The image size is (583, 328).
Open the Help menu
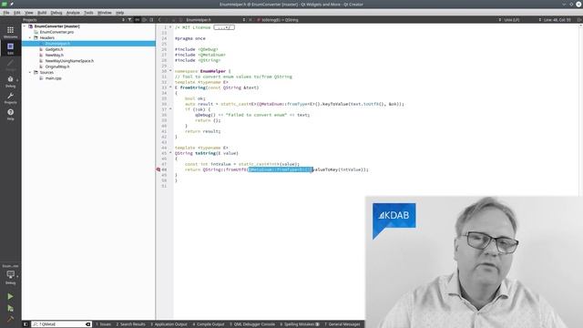point(119,13)
